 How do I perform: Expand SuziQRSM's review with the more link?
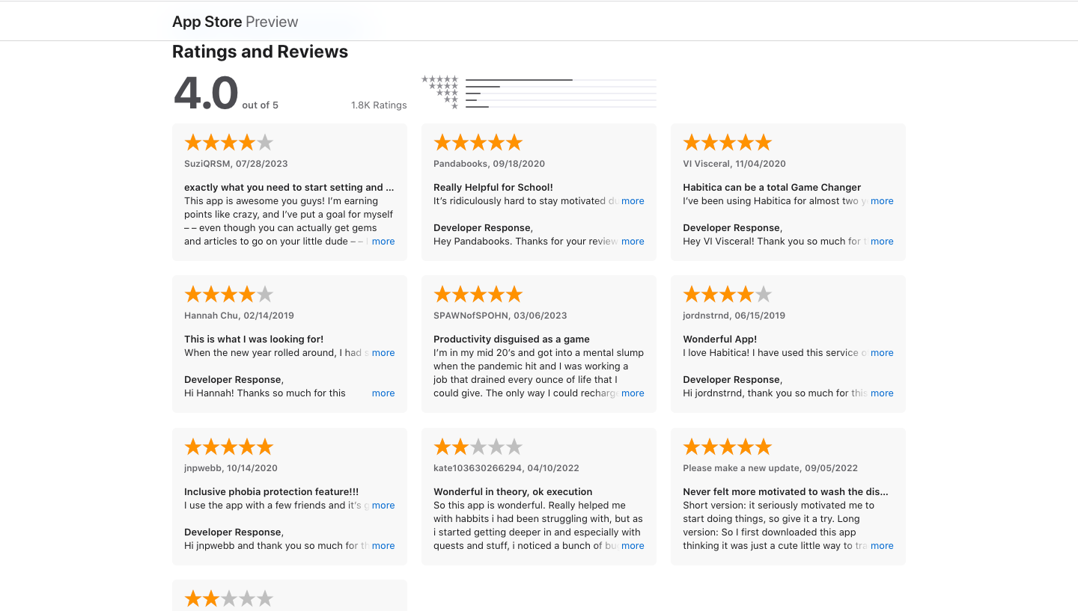point(383,241)
